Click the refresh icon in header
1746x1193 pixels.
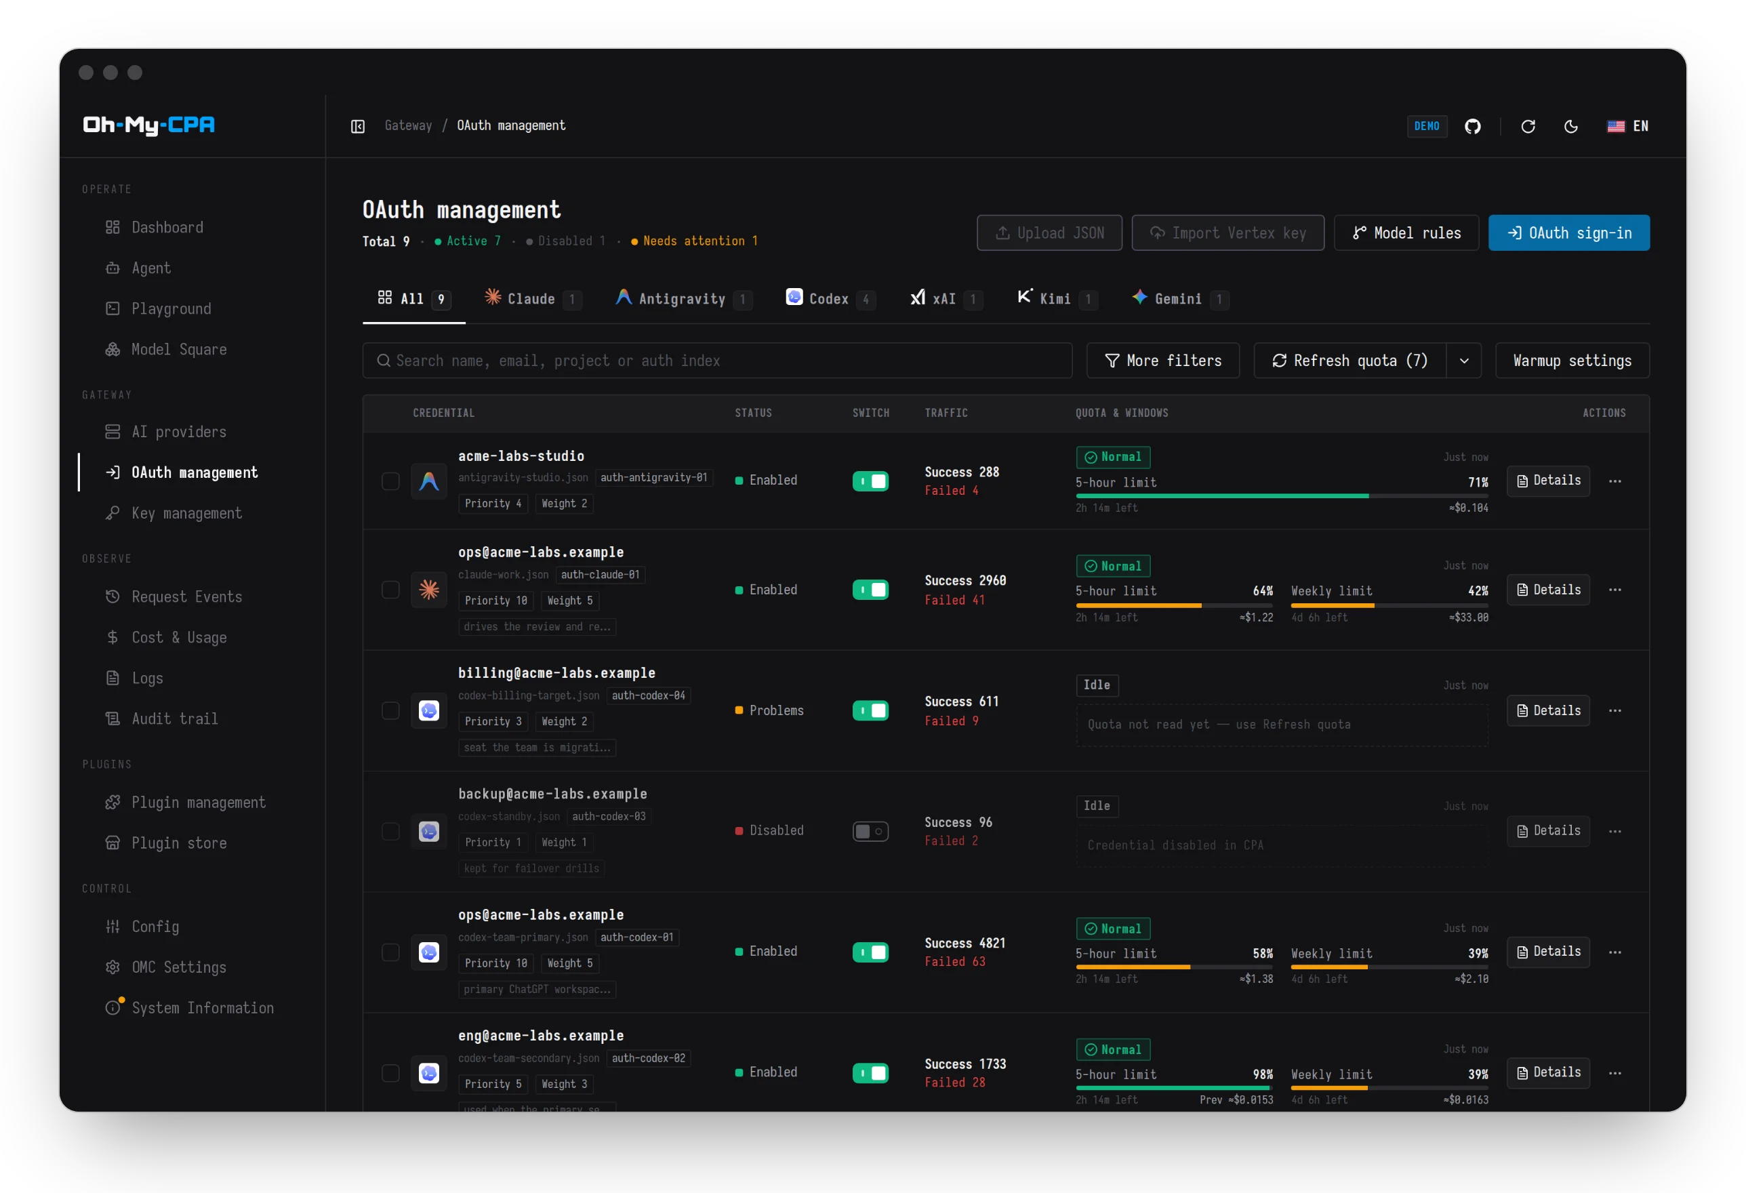(1527, 126)
